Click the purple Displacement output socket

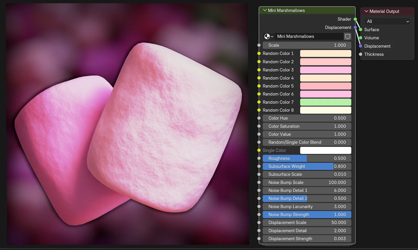(355, 27)
